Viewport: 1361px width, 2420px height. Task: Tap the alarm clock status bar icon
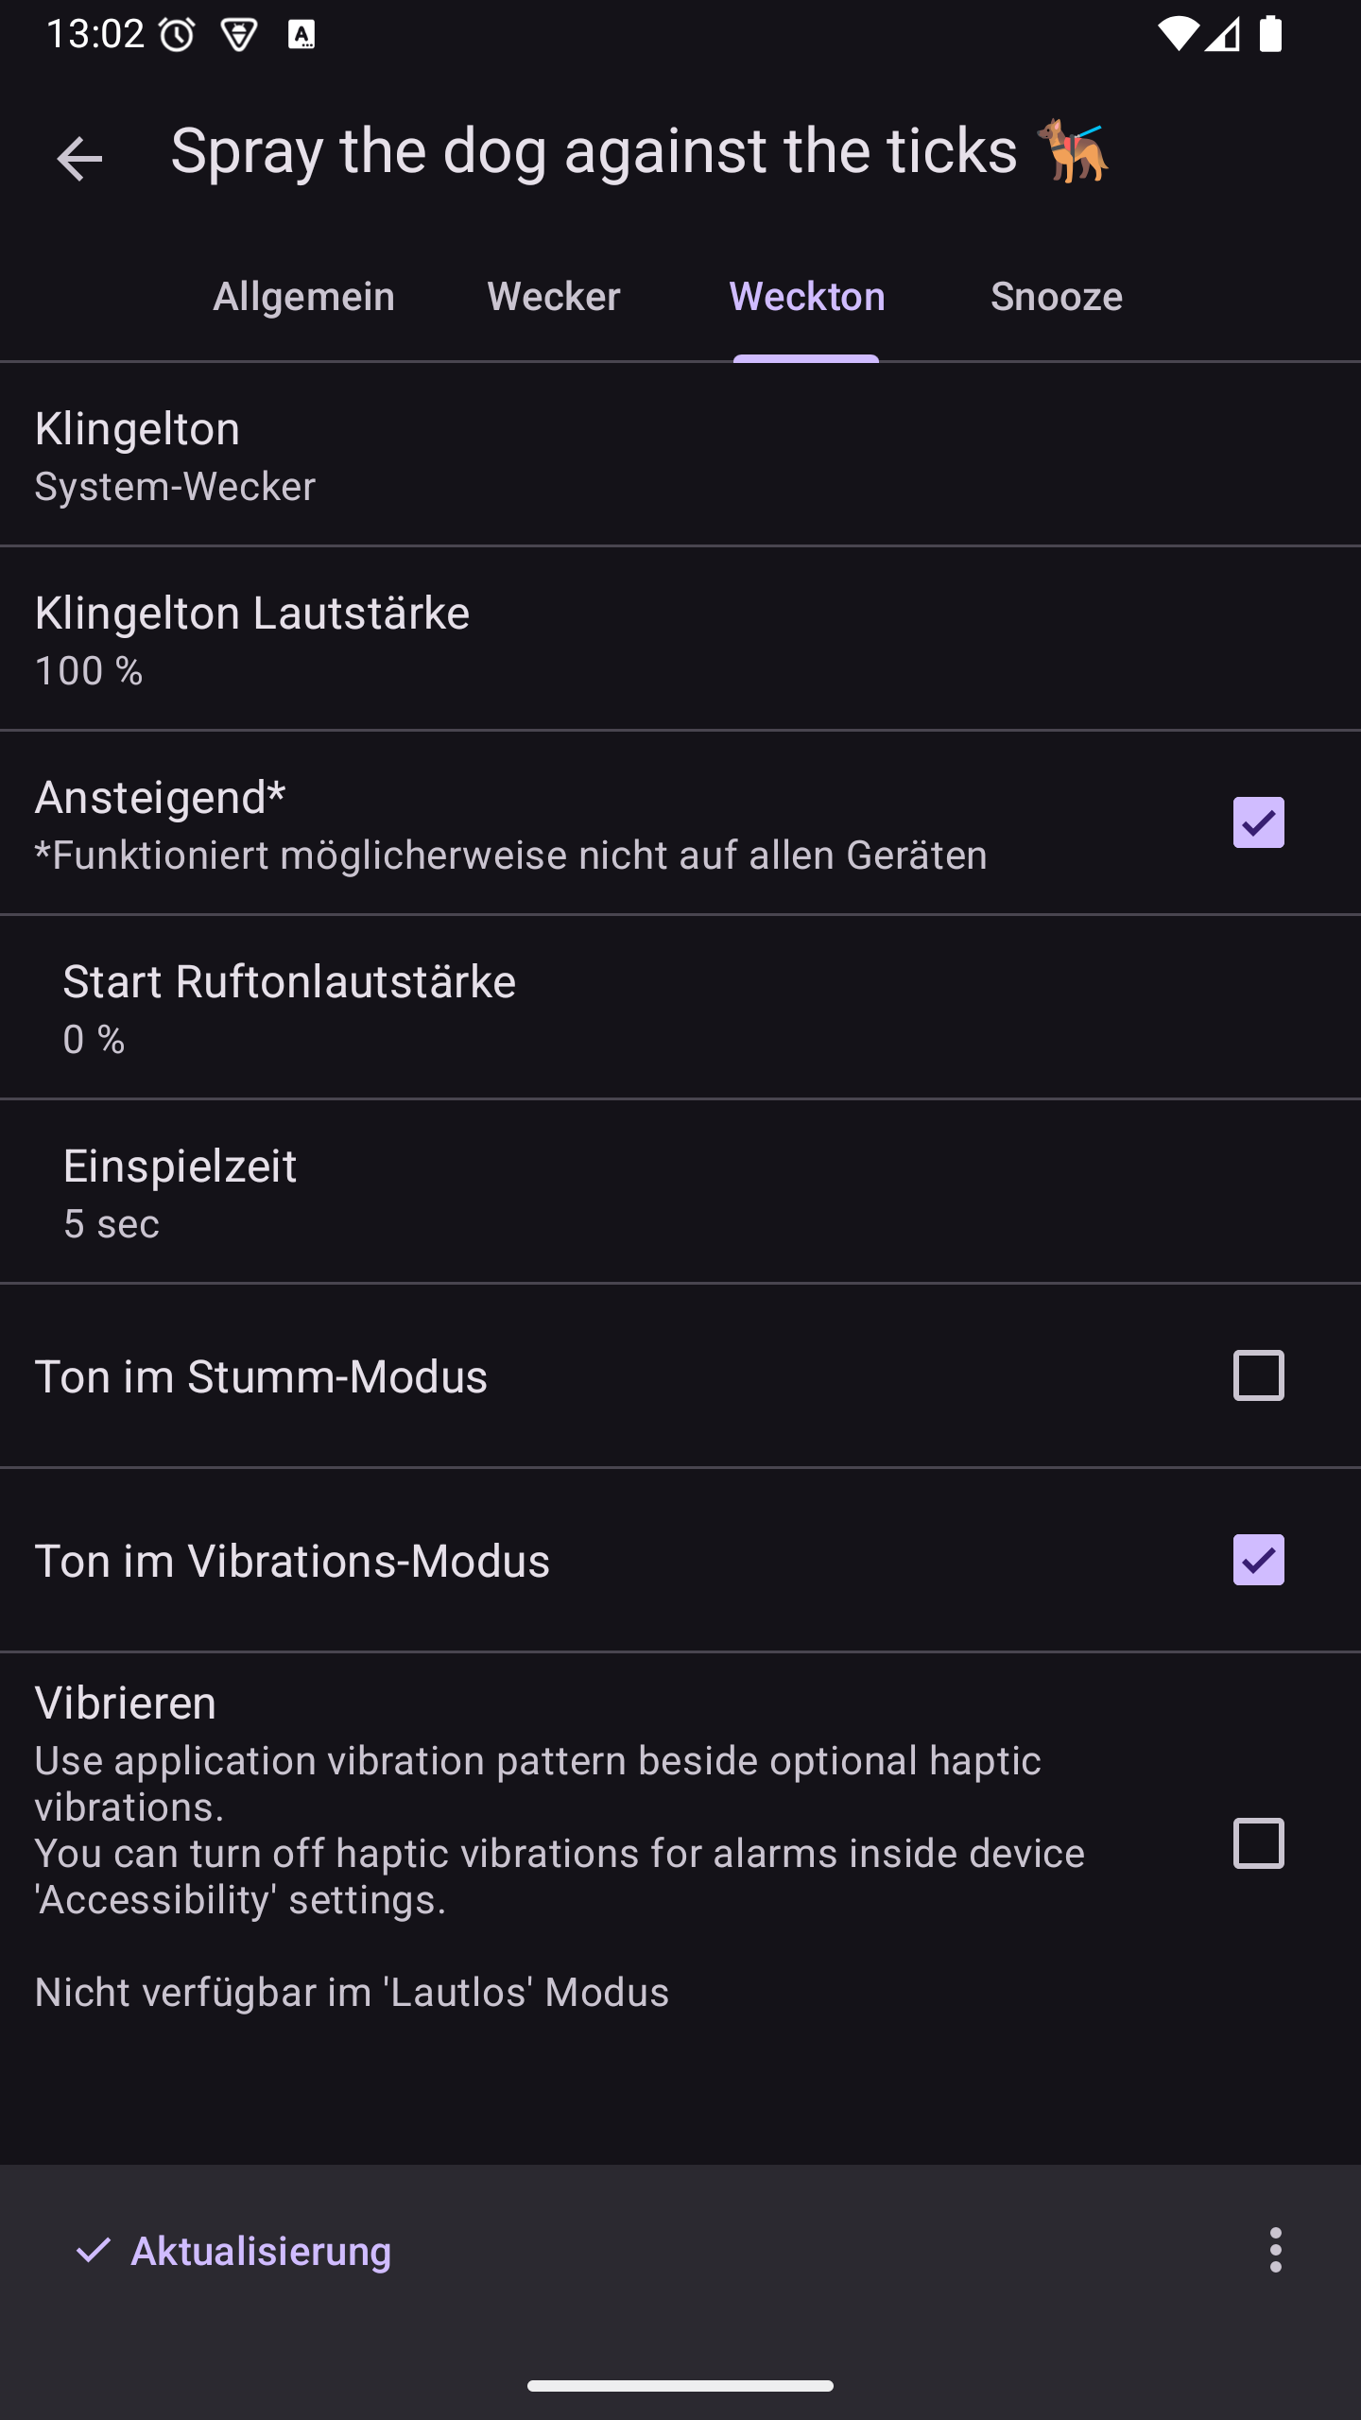click(x=177, y=36)
